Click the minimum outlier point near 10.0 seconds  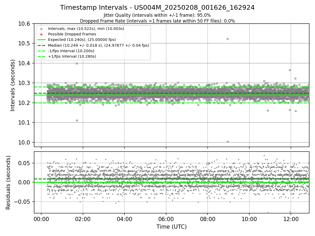[x=228, y=142]
